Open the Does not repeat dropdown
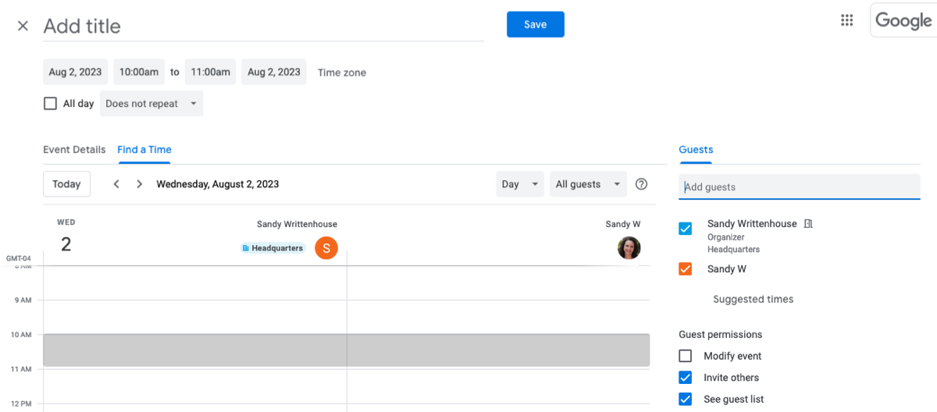Viewport: 937px width, 412px height. click(x=151, y=104)
